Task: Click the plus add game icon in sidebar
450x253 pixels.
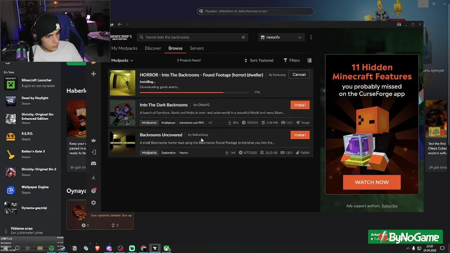Action: (x=94, y=74)
